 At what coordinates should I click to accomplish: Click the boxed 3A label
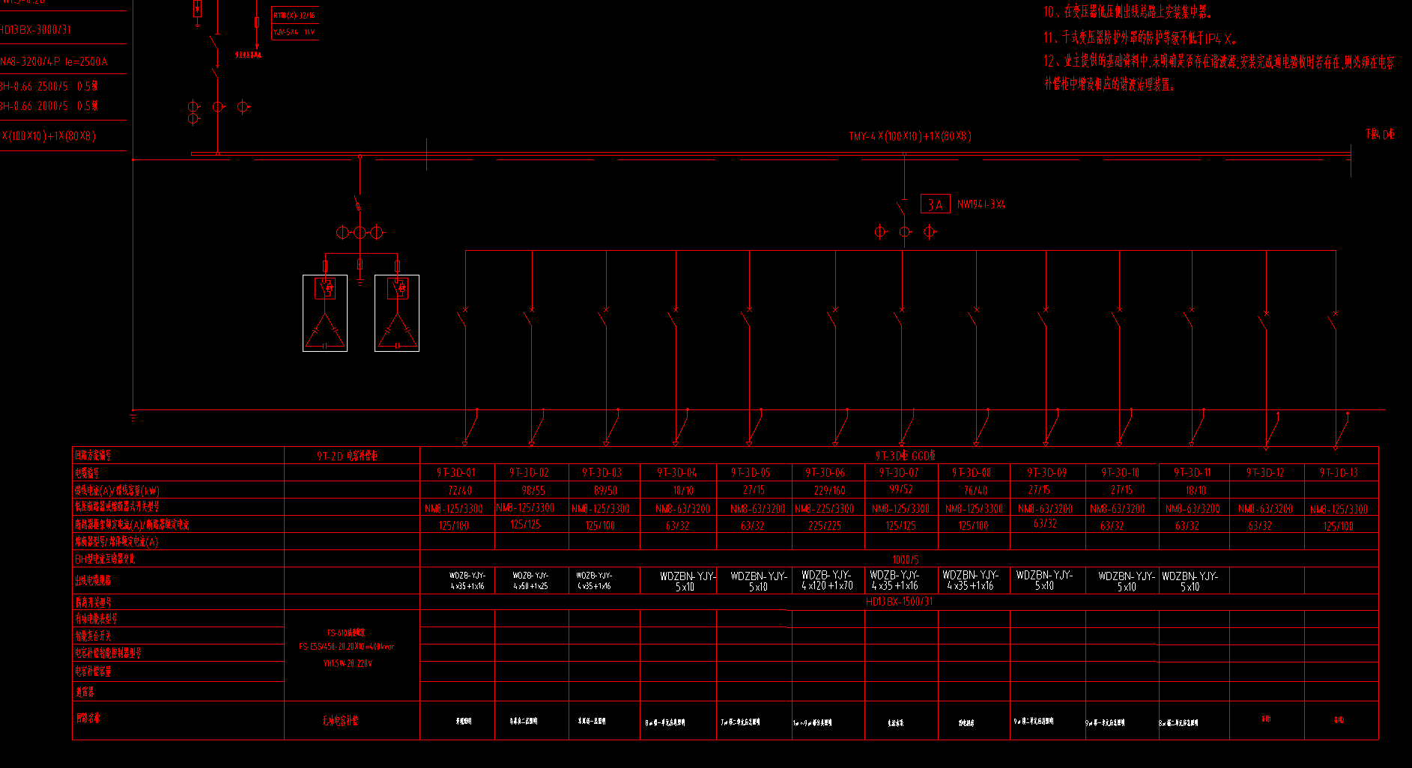(935, 204)
